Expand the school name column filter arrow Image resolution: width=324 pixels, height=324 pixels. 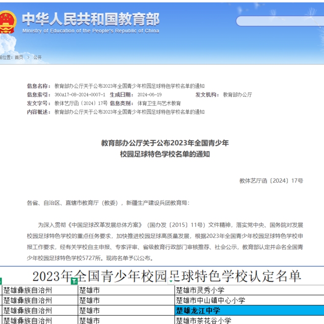[x=171, y=281]
